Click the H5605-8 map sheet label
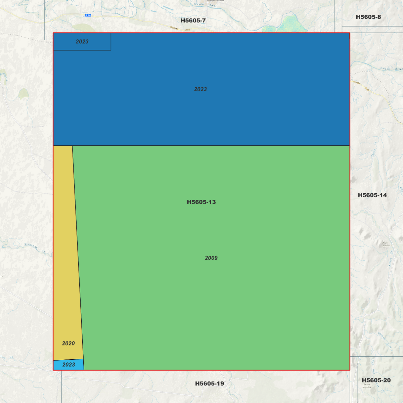 368,17
